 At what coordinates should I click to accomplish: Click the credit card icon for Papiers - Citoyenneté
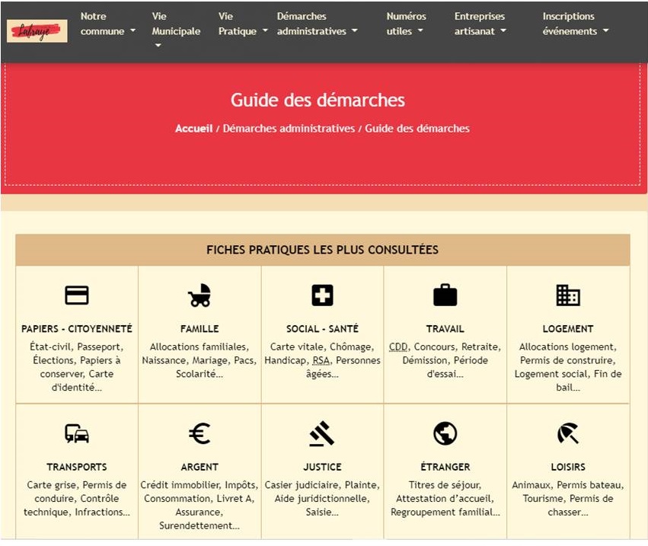tap(77, 295)
